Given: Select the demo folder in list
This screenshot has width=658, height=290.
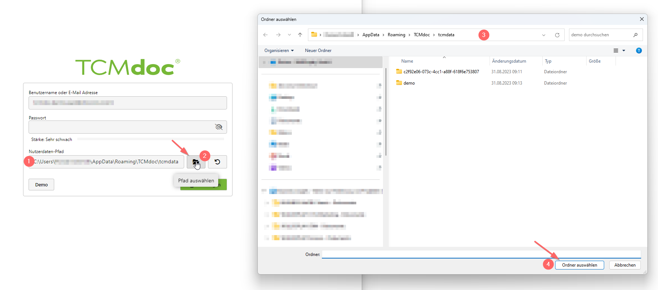Looking at the screenshot, I should pos(409,83).
